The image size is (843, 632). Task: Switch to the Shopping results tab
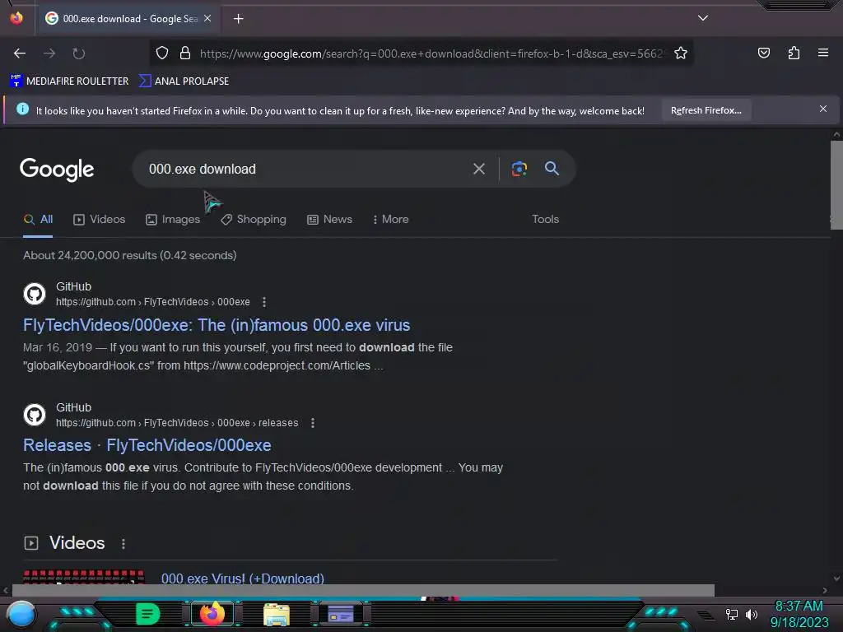tap(254, 219)
